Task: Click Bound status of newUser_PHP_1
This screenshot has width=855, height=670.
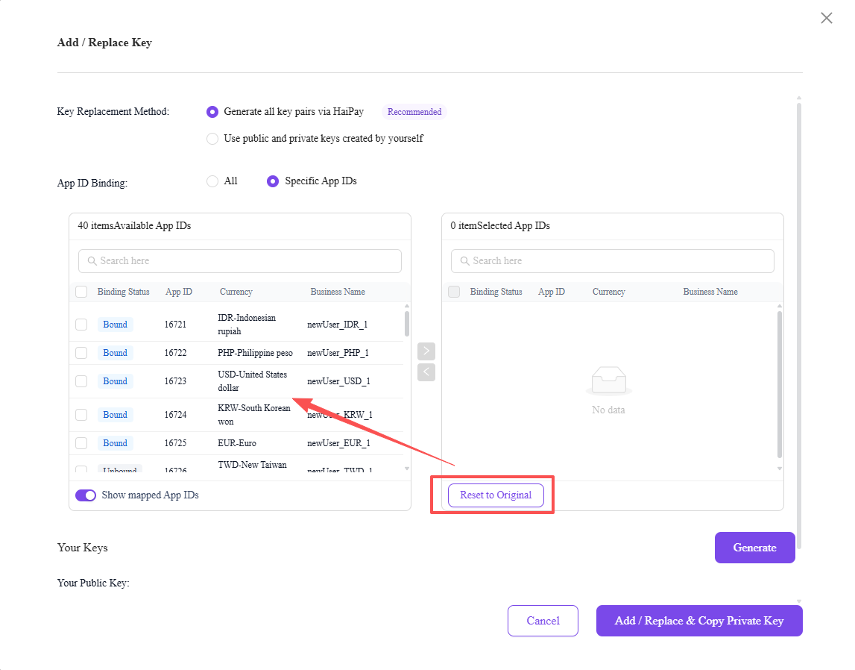Action: (115, 353)
